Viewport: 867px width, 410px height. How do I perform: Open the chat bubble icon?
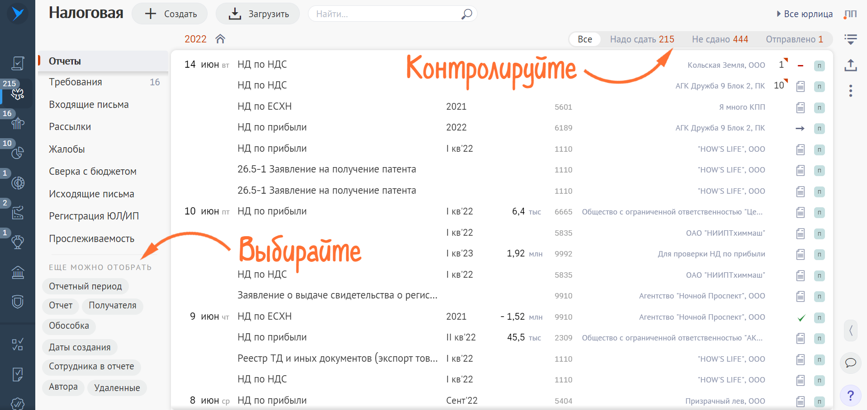tap(851, 363)
